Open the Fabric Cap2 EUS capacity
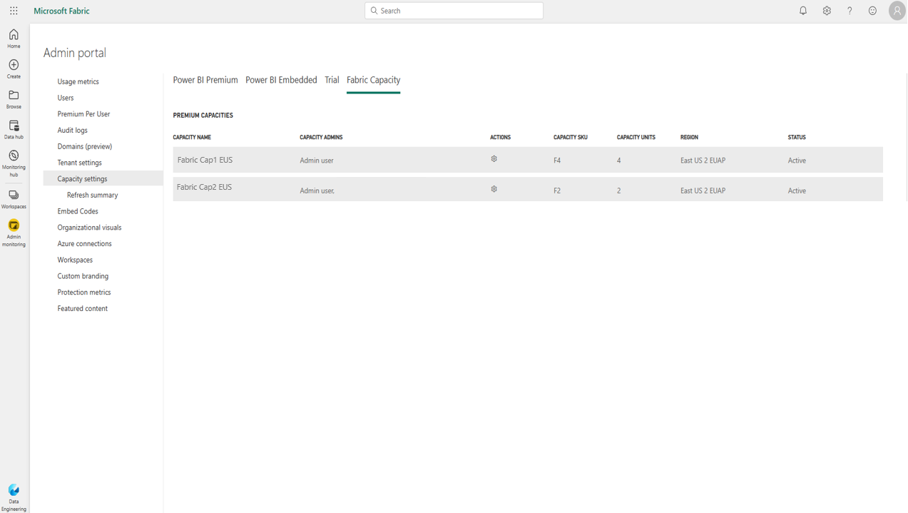 click(204, 187)
